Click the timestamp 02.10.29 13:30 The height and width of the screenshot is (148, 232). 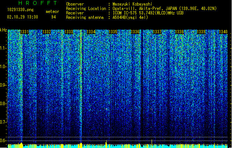22,17
